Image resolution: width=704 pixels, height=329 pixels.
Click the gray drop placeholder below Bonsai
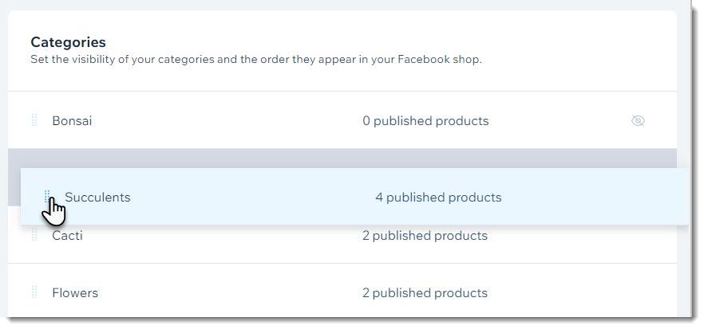pos(342,159)
